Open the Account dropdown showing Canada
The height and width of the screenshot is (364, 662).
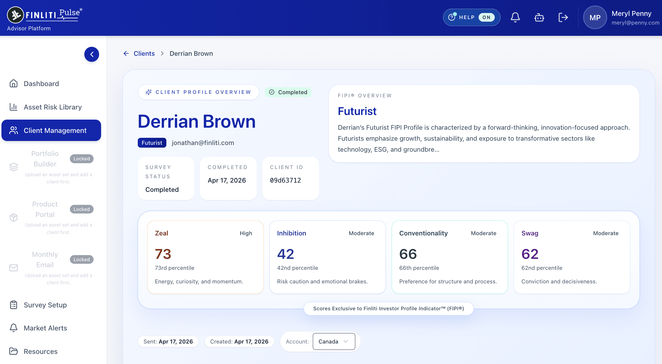coord(334,341)
